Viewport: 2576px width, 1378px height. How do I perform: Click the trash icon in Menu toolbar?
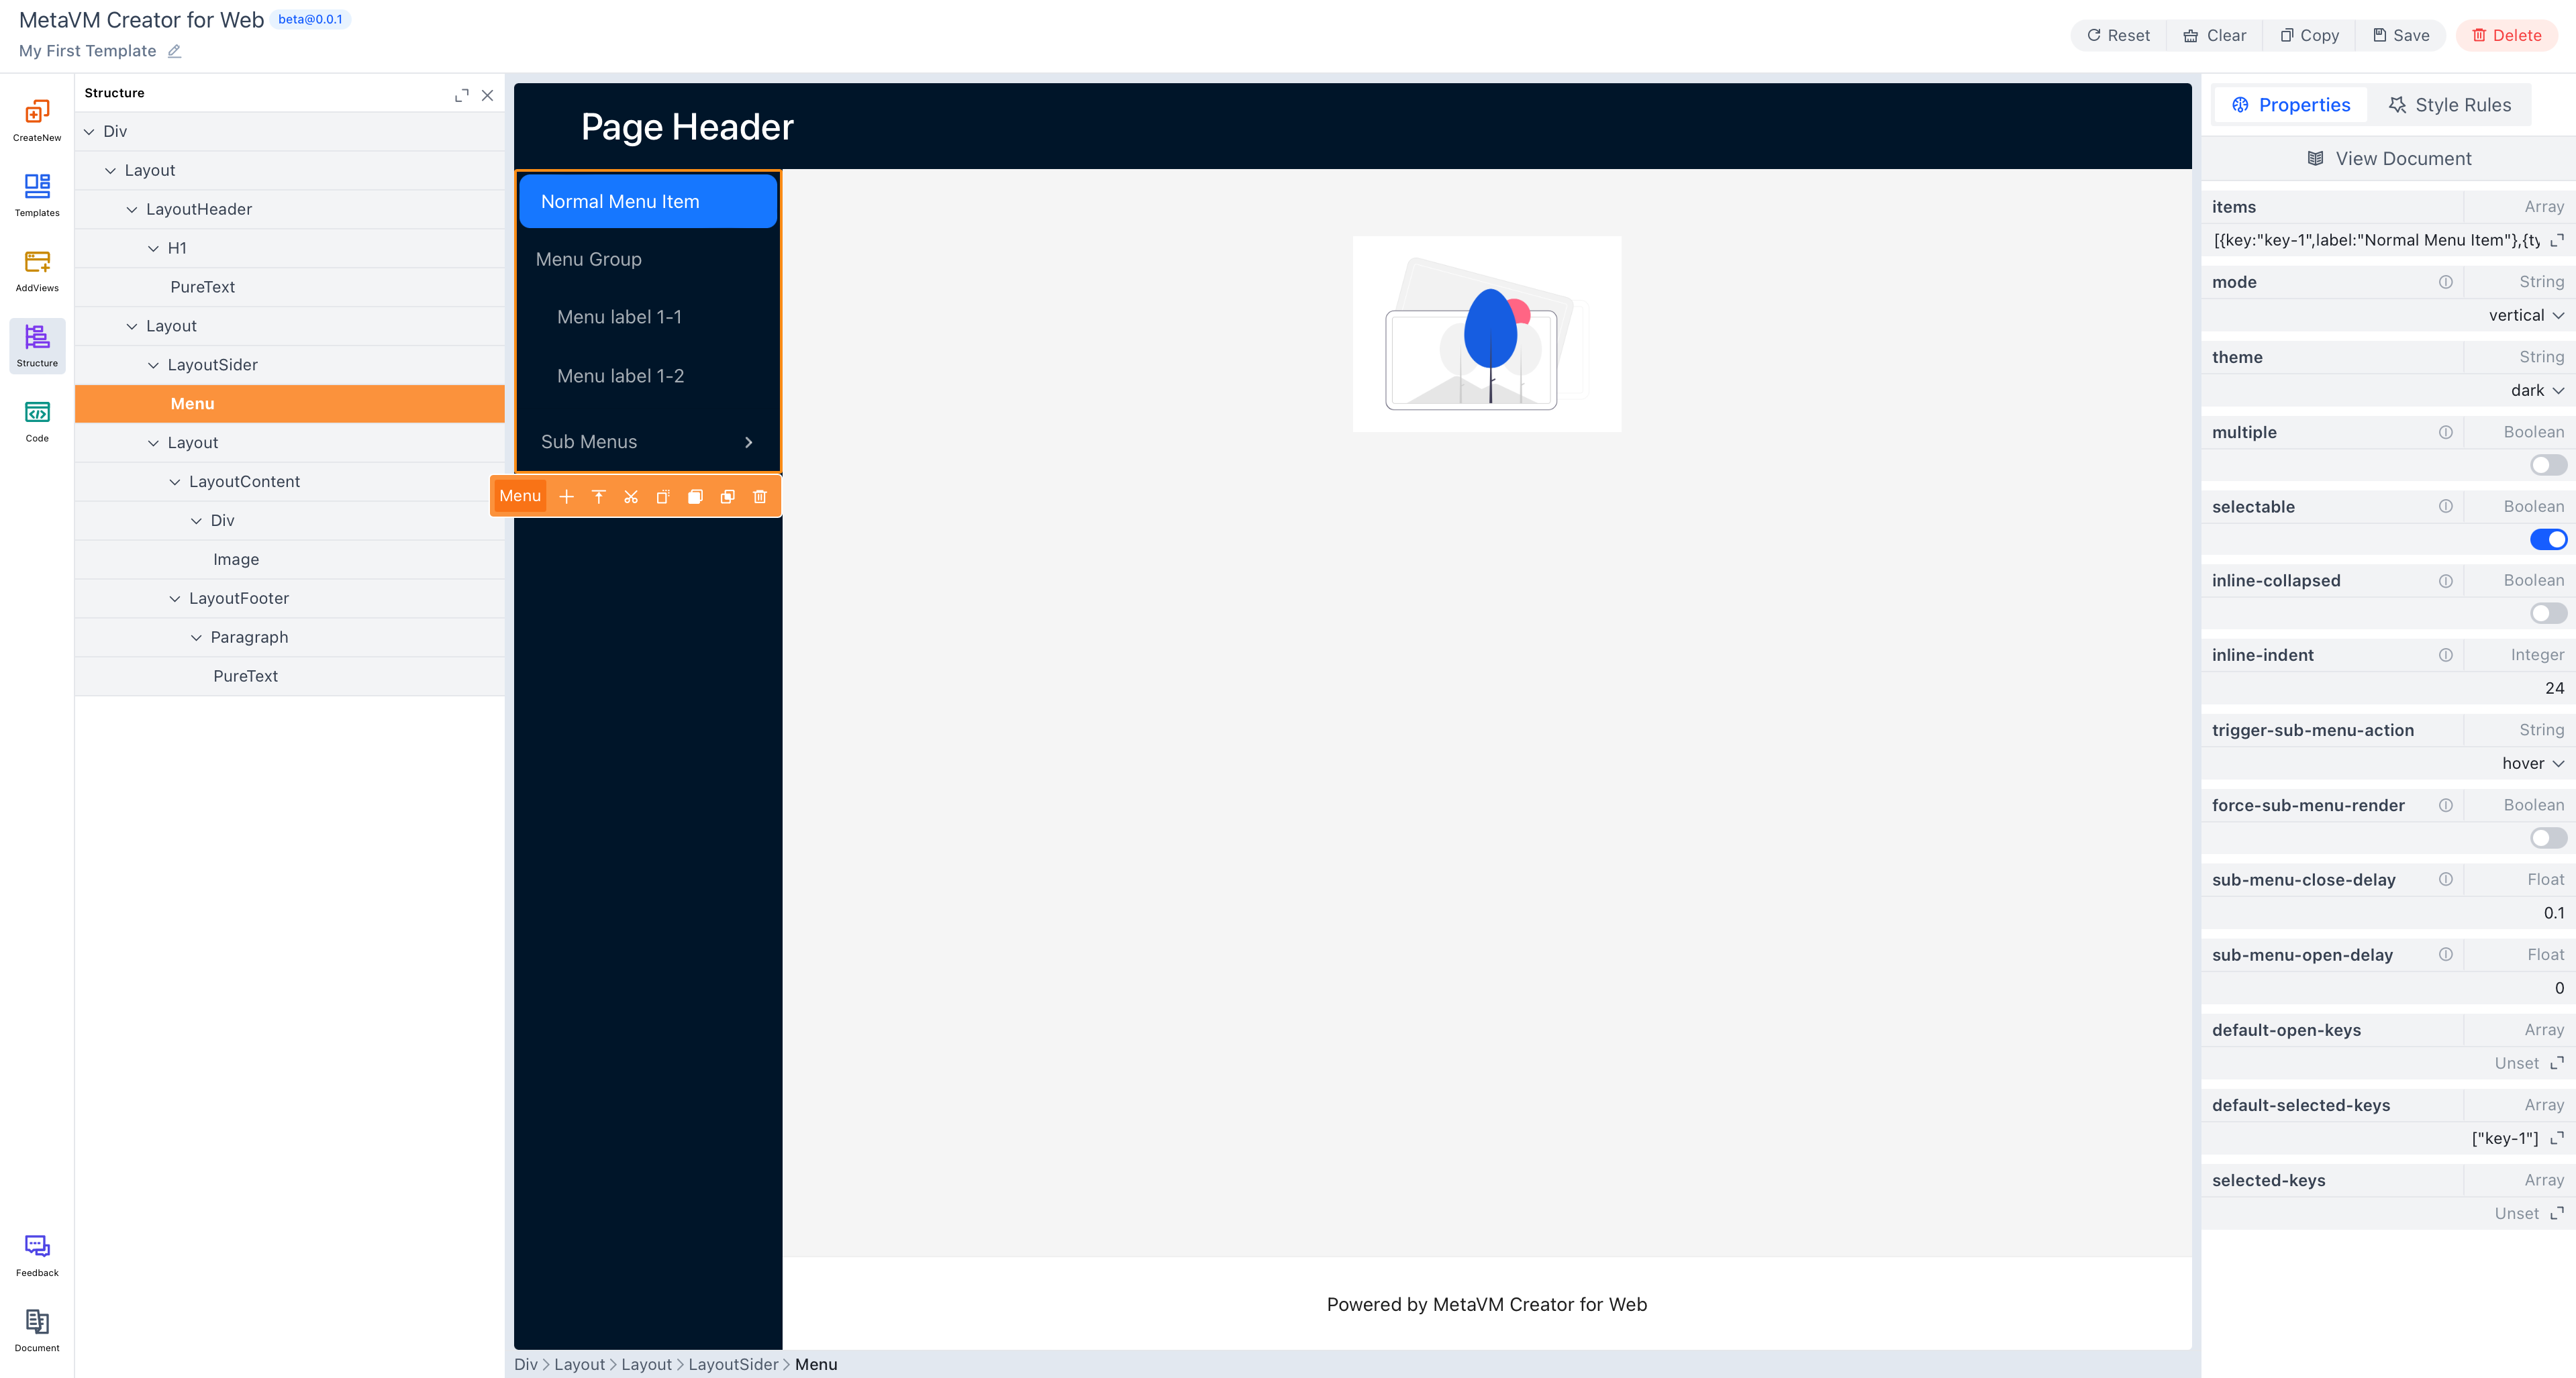(760, 496)
